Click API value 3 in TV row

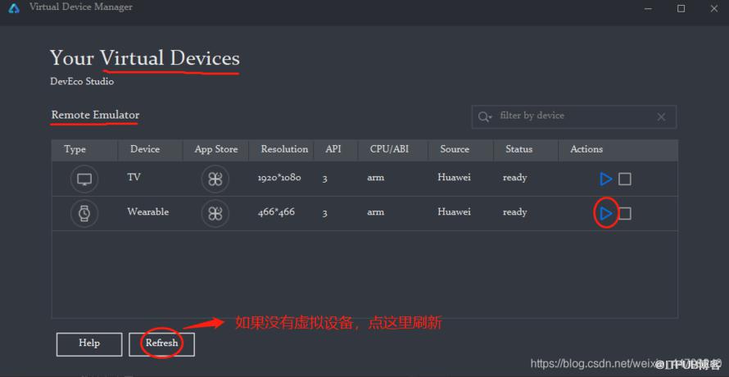pyautogui.click(x=324, y=179)
